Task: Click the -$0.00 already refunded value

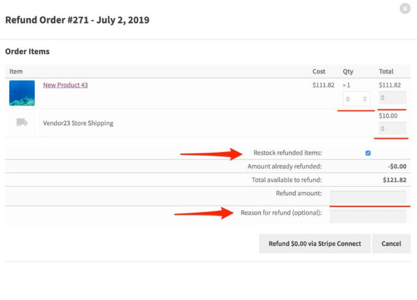Action: click(397, 166)
